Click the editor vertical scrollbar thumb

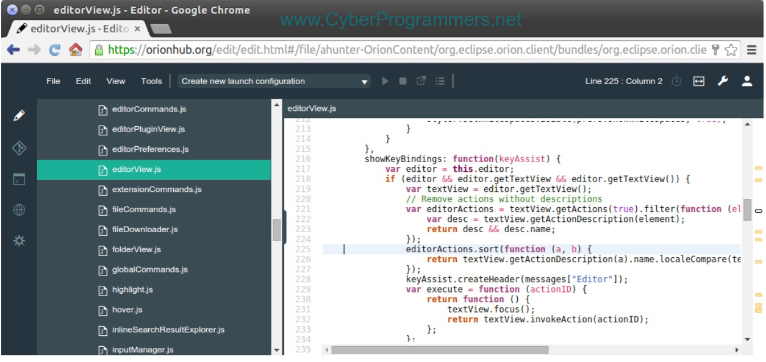point(748,210)
